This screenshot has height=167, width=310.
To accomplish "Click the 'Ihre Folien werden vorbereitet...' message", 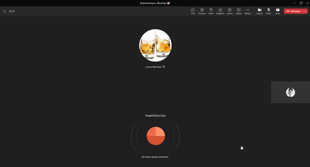I will [155, 157].
